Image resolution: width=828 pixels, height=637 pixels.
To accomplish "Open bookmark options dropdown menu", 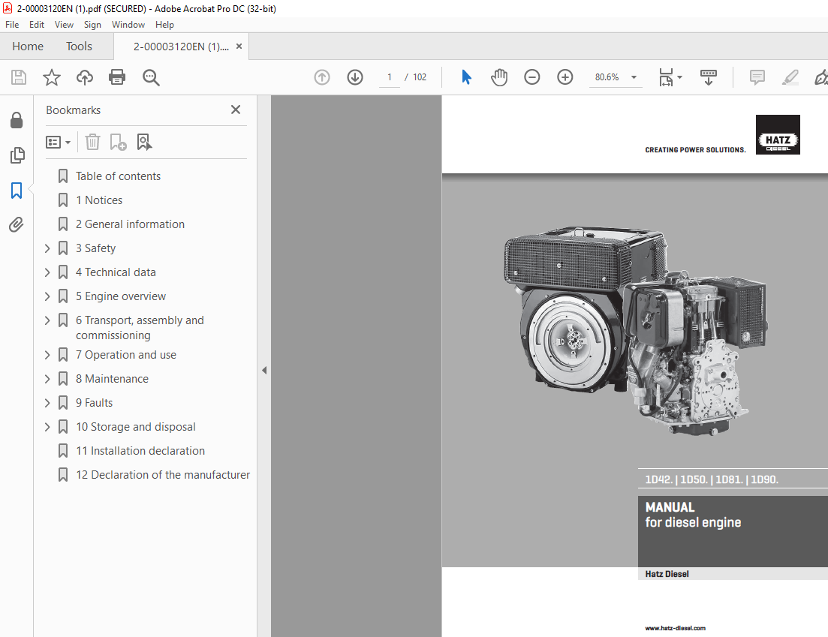I will 58,143.
